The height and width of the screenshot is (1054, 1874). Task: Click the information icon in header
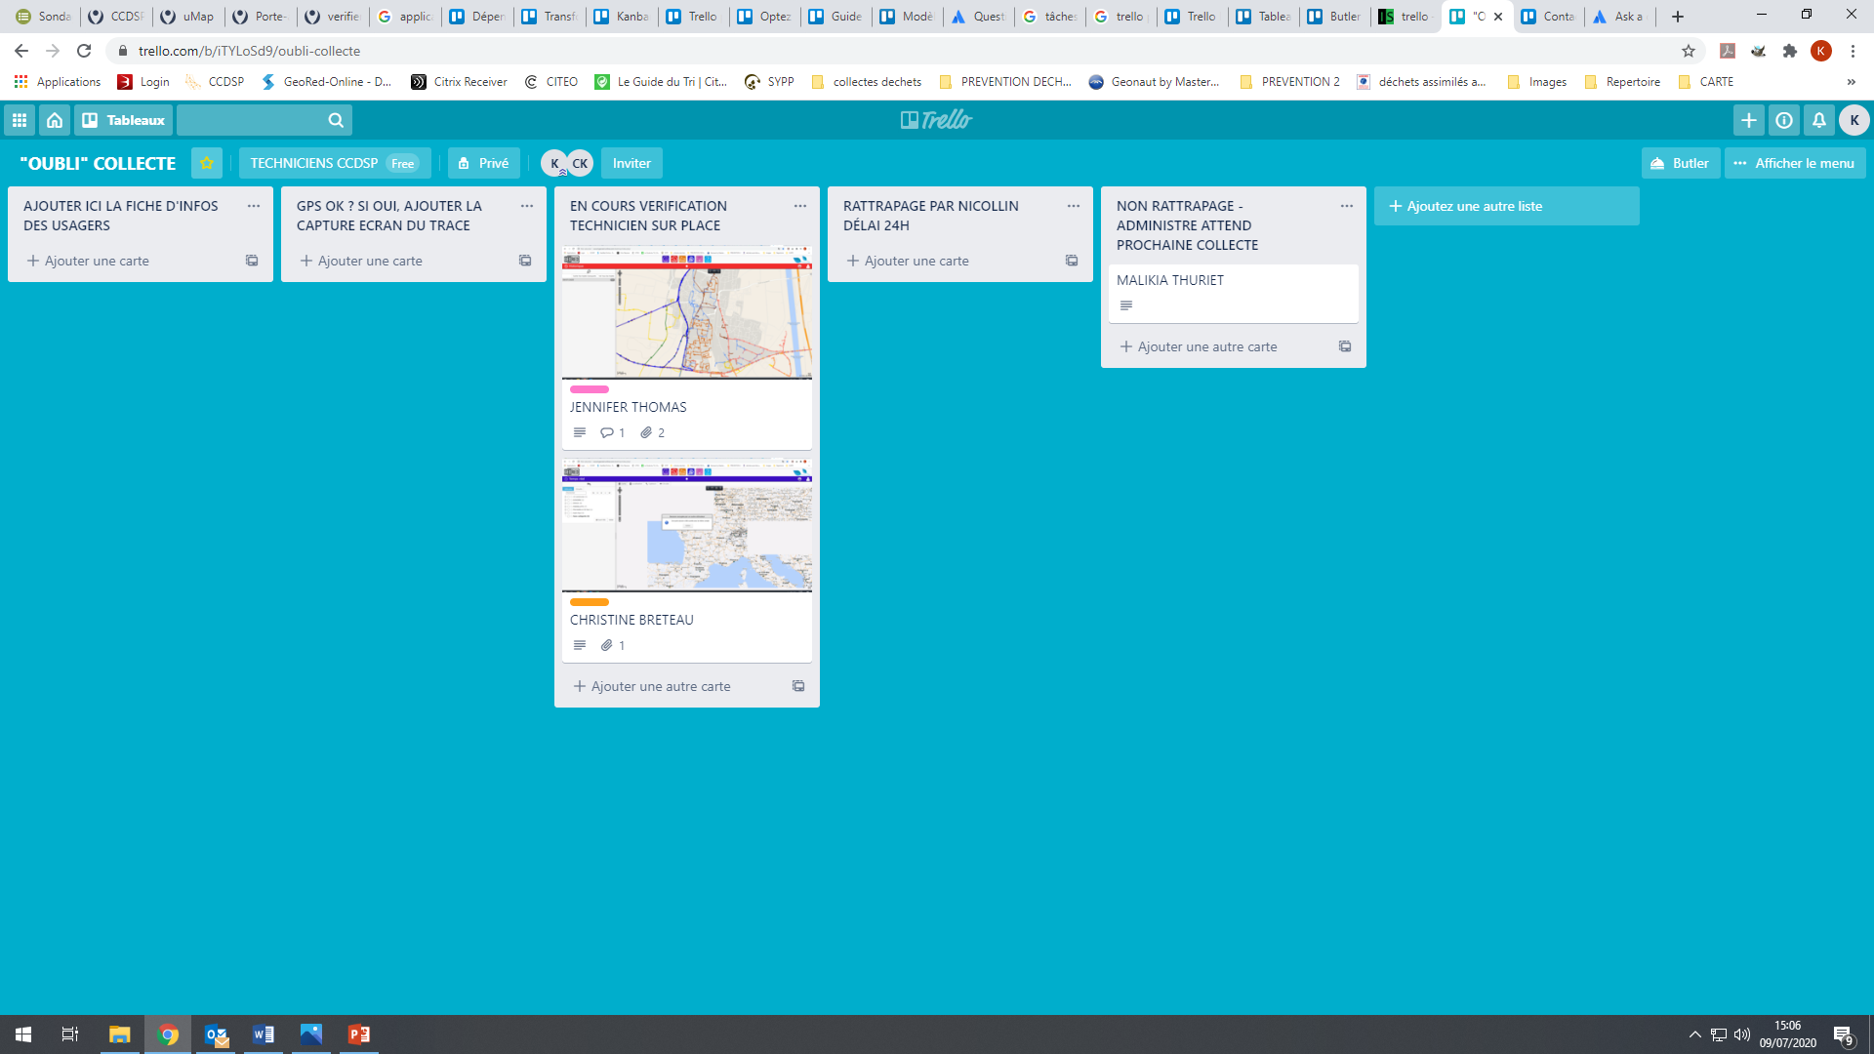(1784, 120)
